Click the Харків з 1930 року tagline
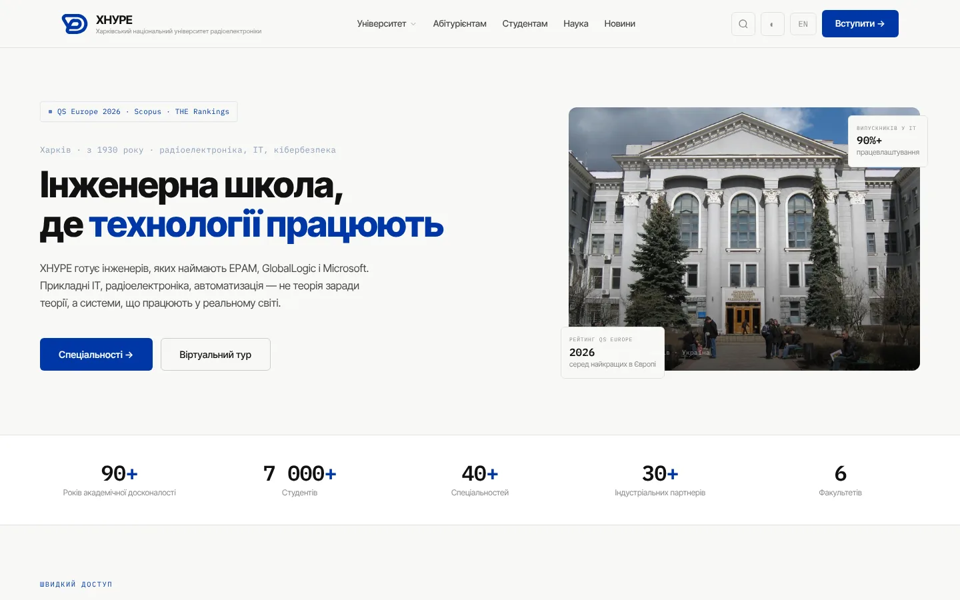Screen dimensions: 960x600 [x=188, y=150]
